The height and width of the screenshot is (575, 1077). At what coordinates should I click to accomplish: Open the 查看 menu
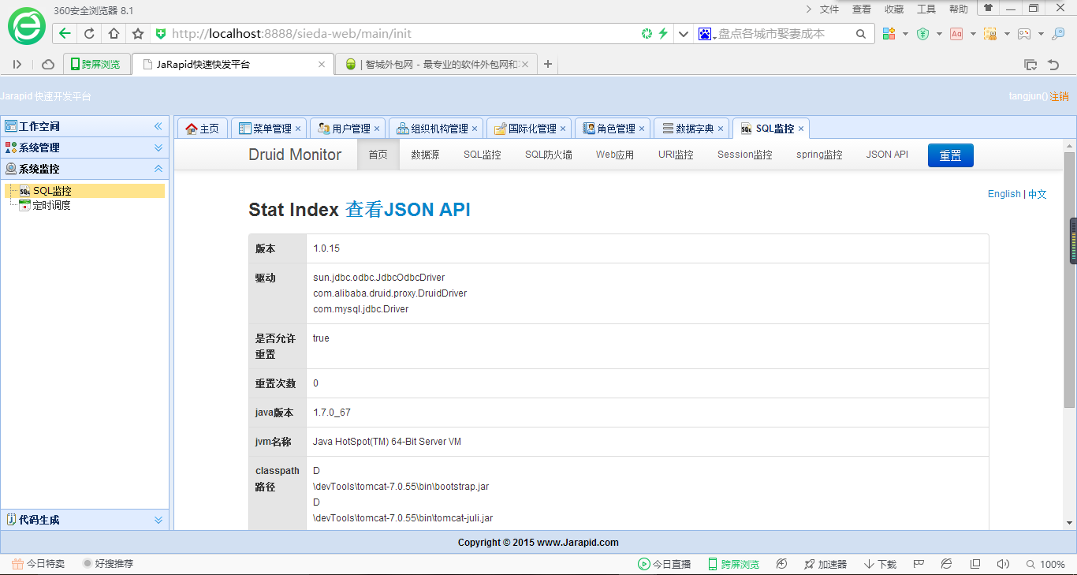point(862,9)
